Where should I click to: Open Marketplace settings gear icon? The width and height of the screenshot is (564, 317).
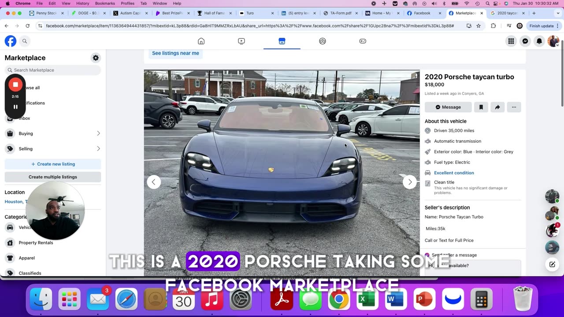click(96, 58)
